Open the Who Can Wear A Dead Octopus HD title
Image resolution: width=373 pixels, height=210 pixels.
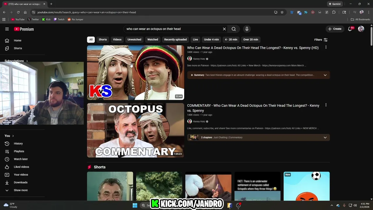[253, 48]
